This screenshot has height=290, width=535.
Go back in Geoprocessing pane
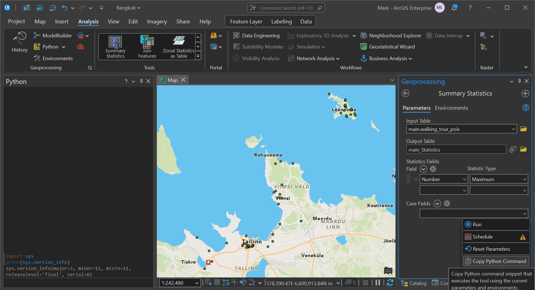pyautogui.click(x=406, y=93)
